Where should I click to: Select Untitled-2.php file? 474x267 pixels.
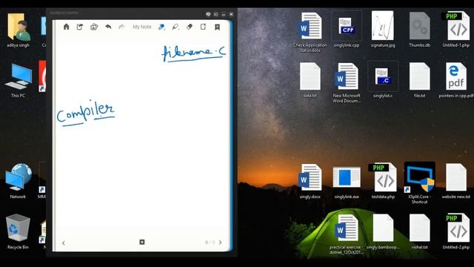pos(456,231)
